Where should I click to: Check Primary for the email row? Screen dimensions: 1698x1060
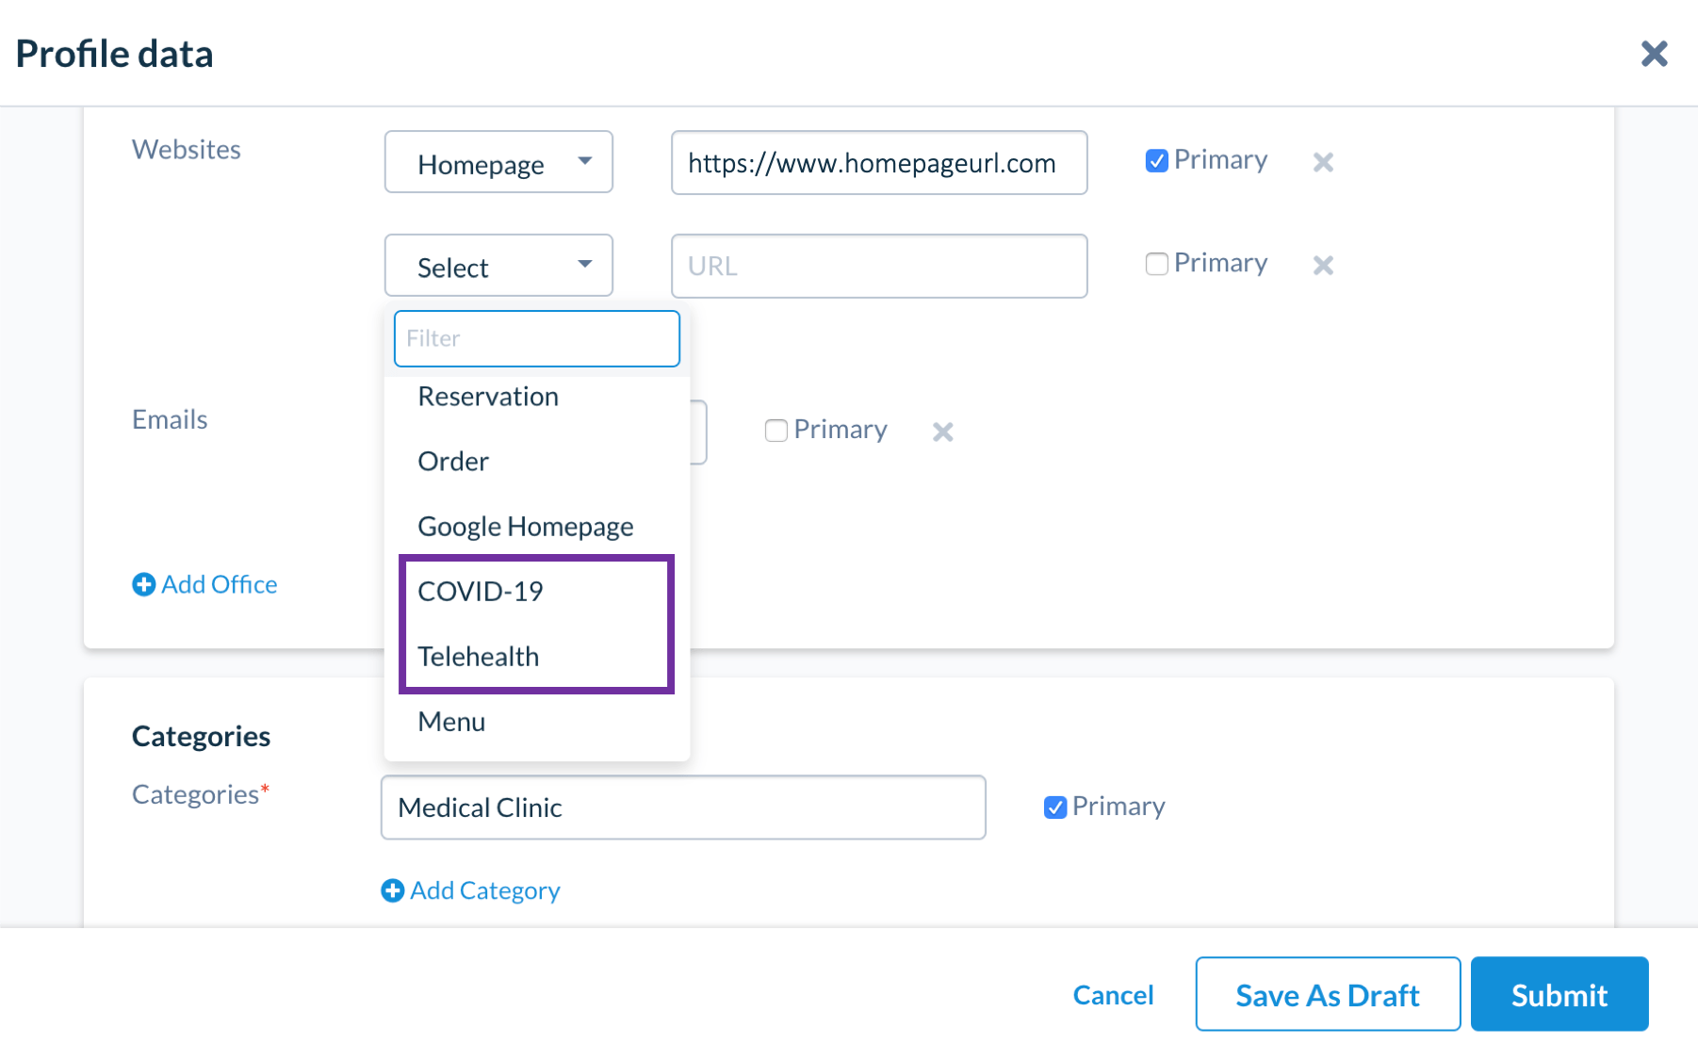click(776, 431)
